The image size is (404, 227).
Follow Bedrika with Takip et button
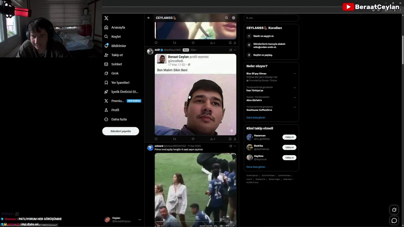point(289,147)
